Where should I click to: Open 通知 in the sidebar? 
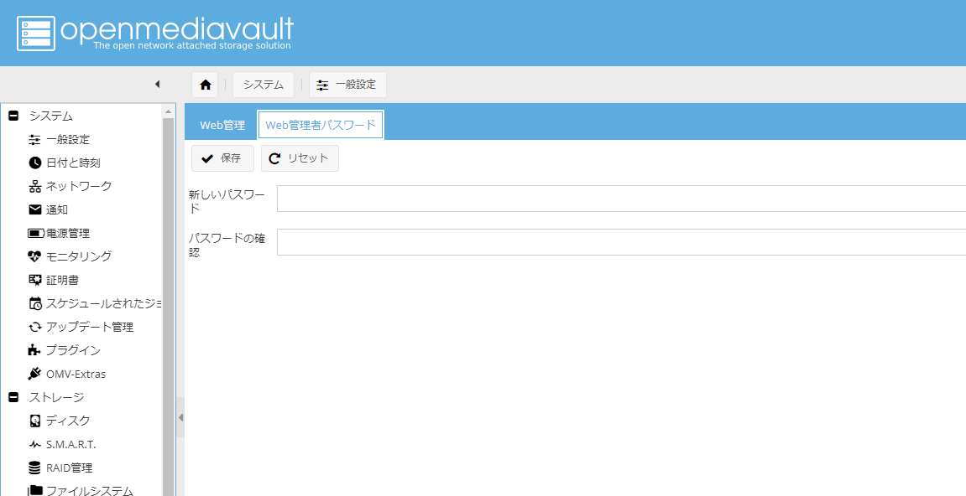[48, 209]
